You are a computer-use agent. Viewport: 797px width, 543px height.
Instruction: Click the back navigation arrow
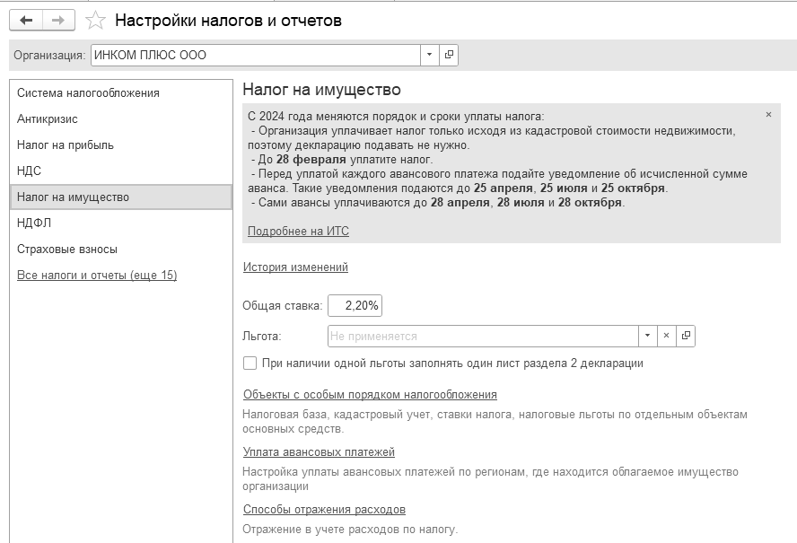25,20
